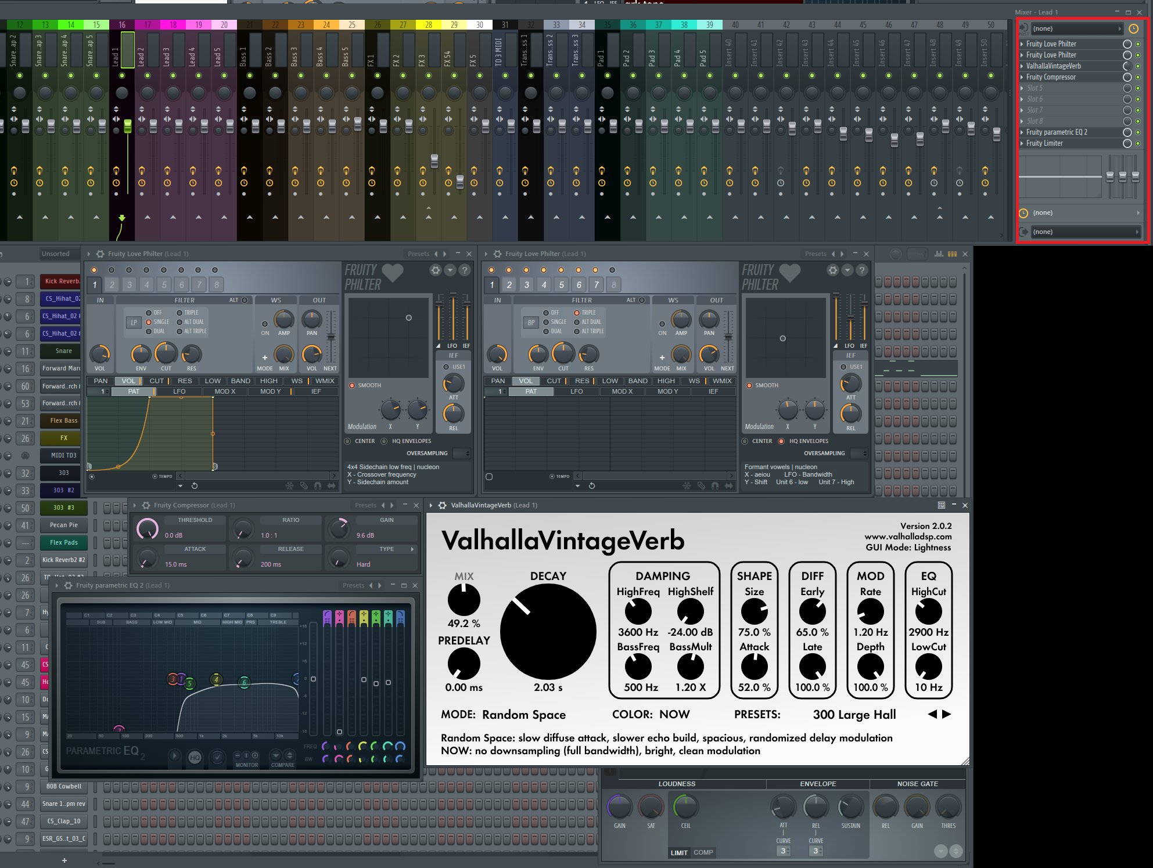Viewport: 1153px width, 868px height.
Task: Enable the SMOOTH option in left Love Philter
Action: point(352,386)
